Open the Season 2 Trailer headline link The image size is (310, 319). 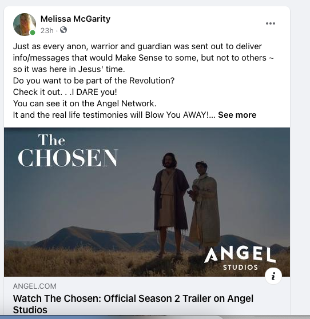tap(133, 304)
